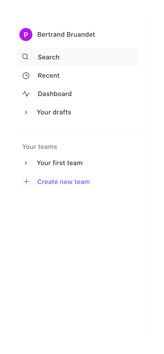Select Your drafts in the sidebar
164x354 pixels.
point(54,112)
